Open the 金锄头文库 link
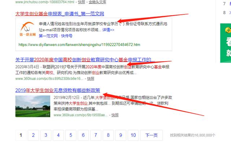 coord(97,2)
